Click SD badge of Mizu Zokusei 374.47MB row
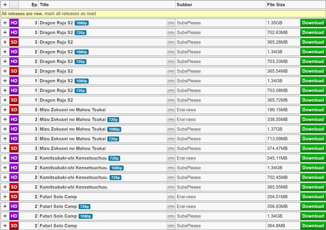326x230 pixels. click(14, 148)
